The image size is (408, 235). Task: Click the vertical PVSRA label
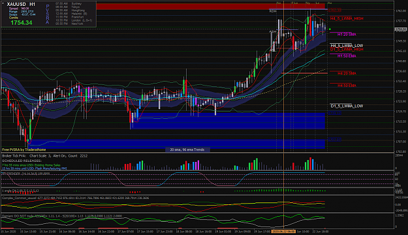click(x=48, y=14)
